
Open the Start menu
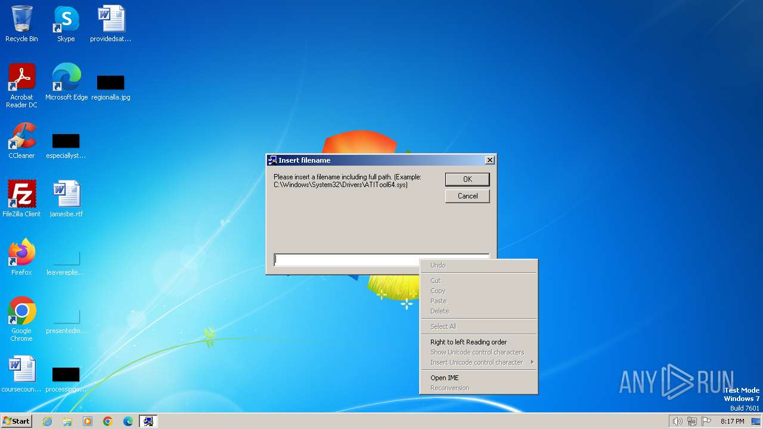(x=17, y=421)
